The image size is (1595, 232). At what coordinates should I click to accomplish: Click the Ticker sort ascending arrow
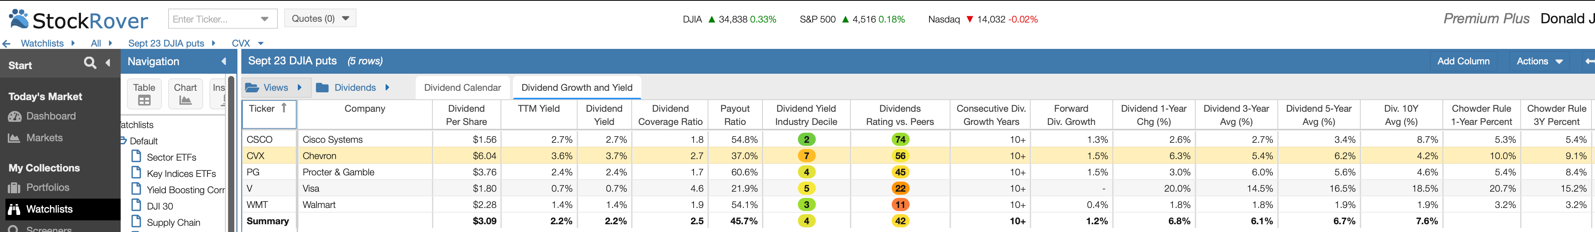284,108
